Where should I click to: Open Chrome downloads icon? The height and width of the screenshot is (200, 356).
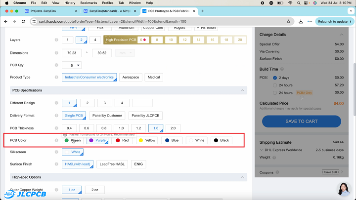point(301,21)
